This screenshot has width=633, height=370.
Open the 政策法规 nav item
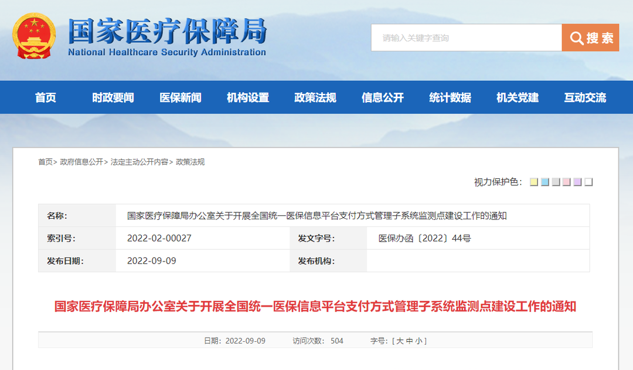pos(315,97)
